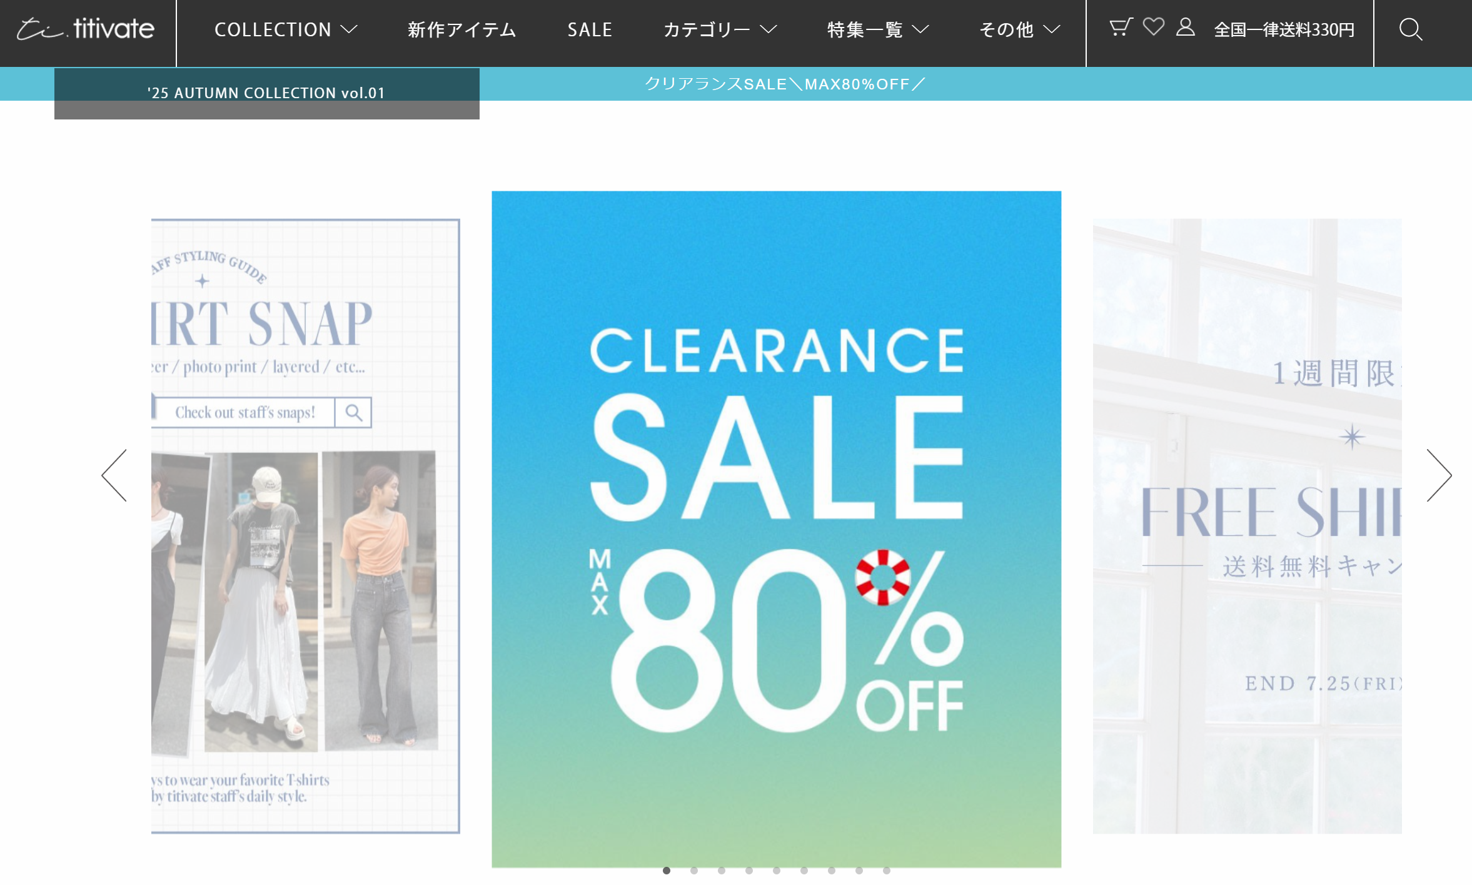Open '25 AUTUMN COLLECTION vol.01 link

(266, 93)
